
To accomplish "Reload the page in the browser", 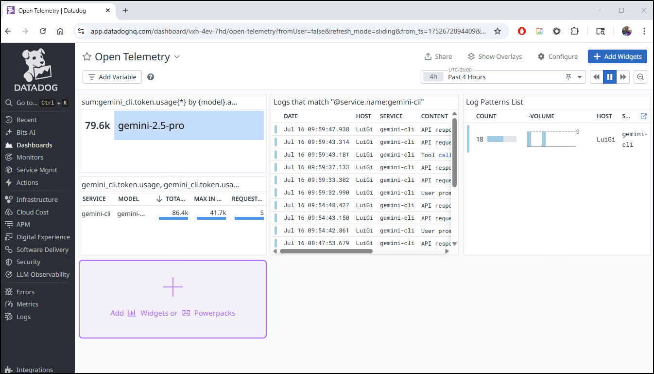I will [x=43, y=31].
